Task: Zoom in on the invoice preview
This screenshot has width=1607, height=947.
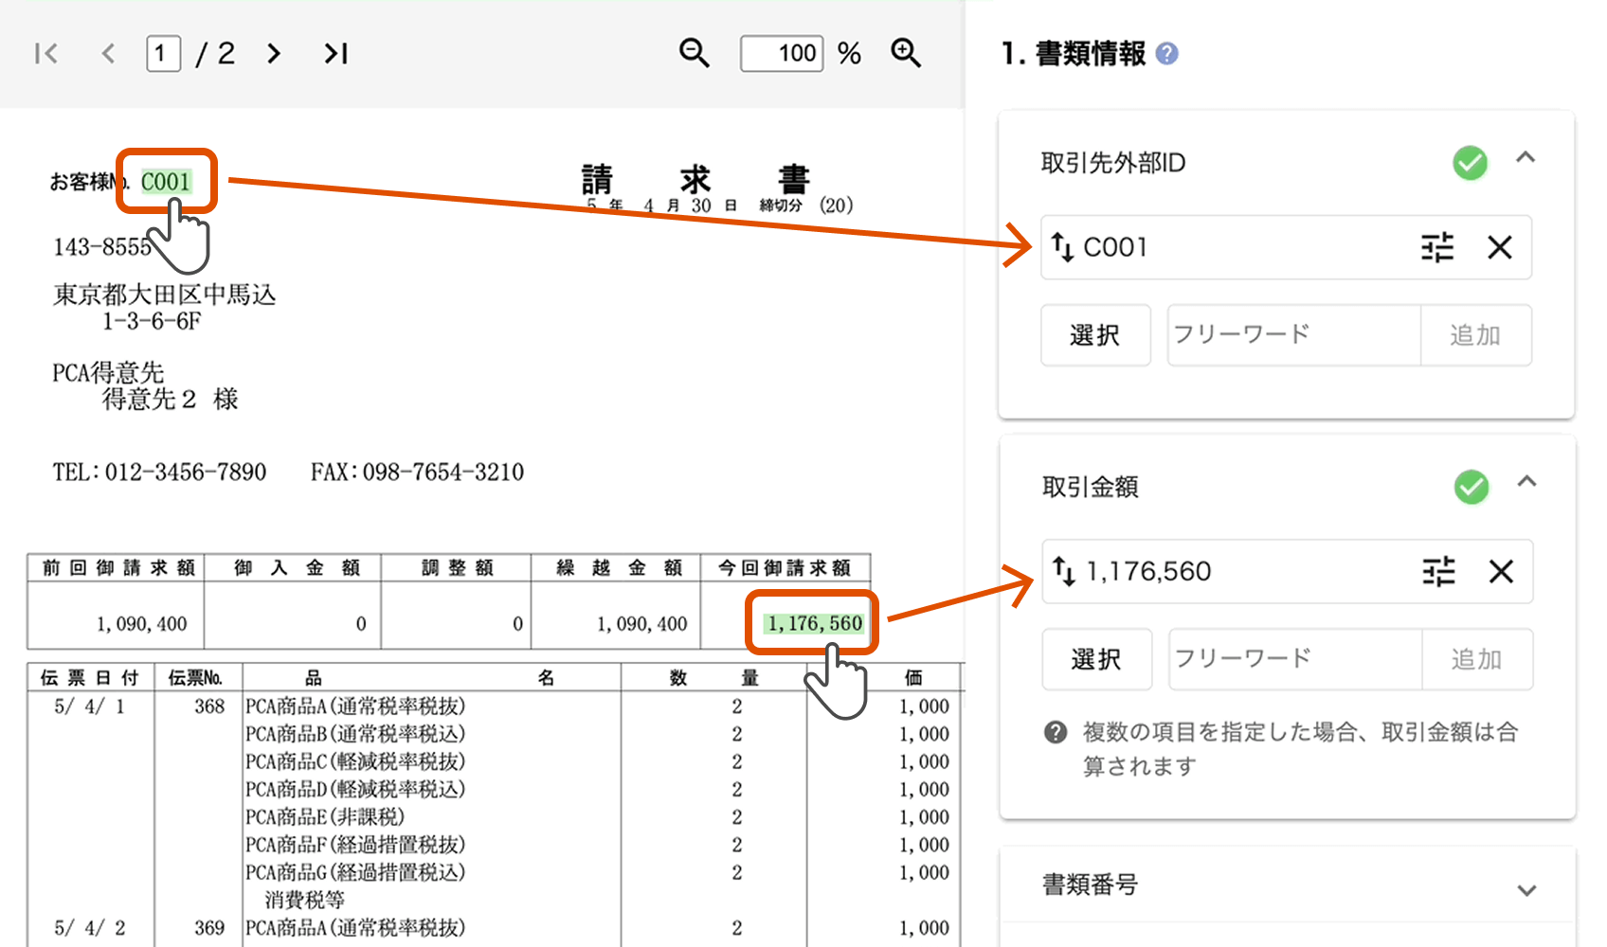Action: [906, 54]
